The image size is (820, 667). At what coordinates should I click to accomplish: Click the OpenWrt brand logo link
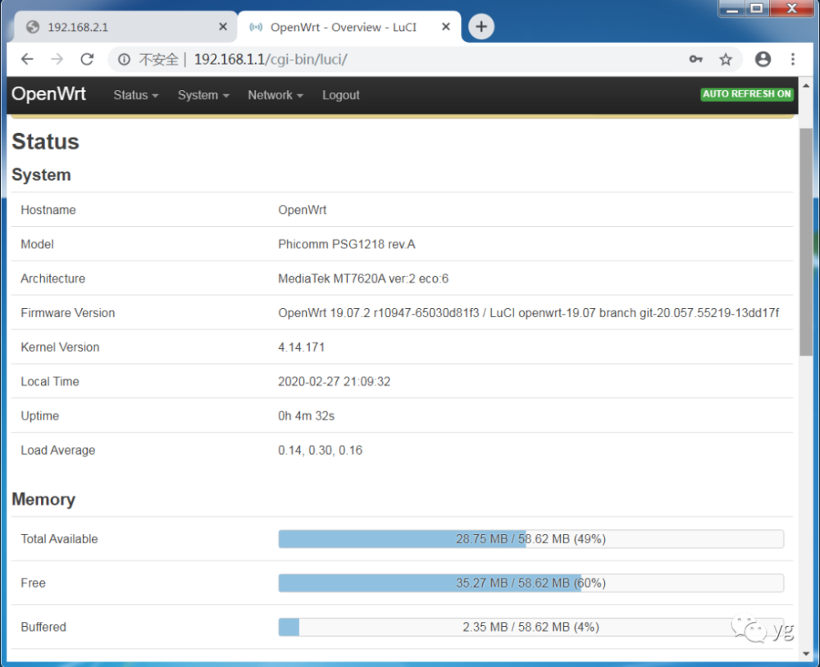[x=48, y=94]
